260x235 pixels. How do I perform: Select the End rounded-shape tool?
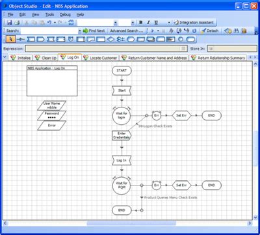[190, 39]
